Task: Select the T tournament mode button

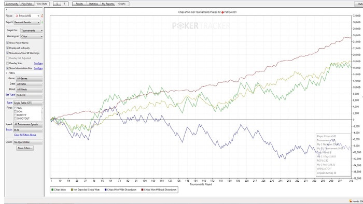Action: (65, 4)
